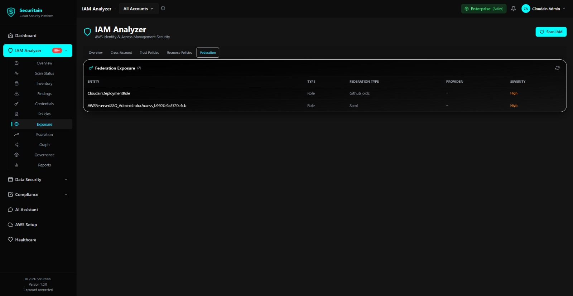
Task: Click the Enterprise (Active) plan badge
Action: pos(484,9)
